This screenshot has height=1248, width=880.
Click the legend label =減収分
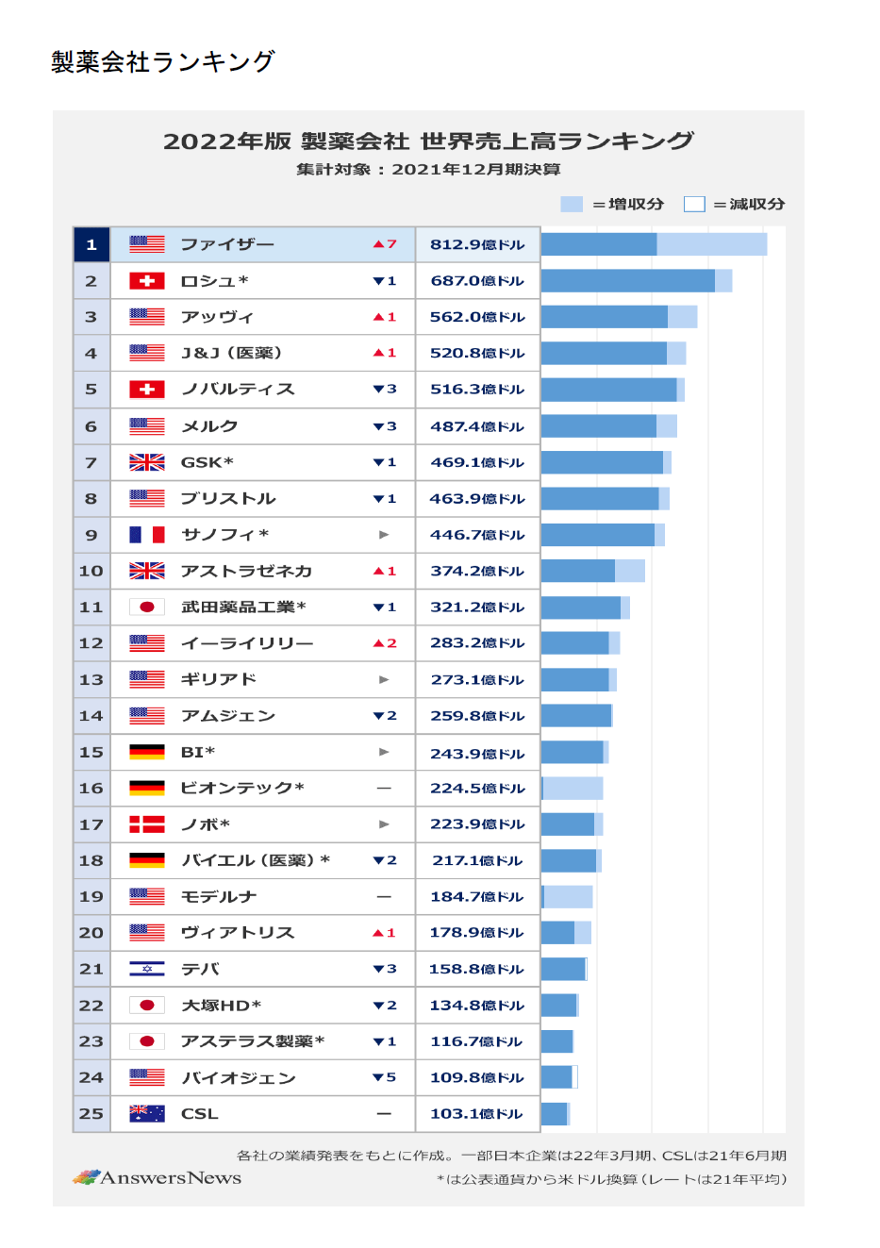coord(749,204)
